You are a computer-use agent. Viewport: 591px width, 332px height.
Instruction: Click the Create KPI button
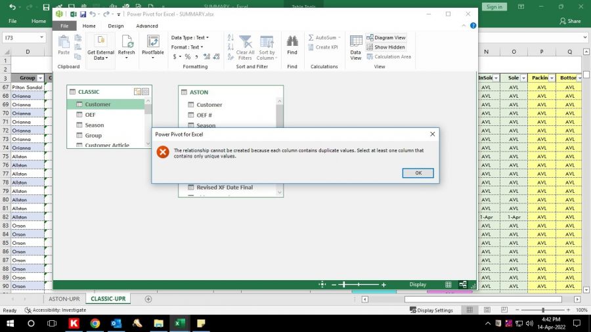(323, 47)
